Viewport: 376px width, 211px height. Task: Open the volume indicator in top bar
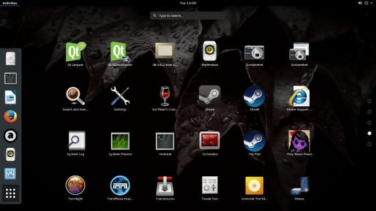point(360,3)
